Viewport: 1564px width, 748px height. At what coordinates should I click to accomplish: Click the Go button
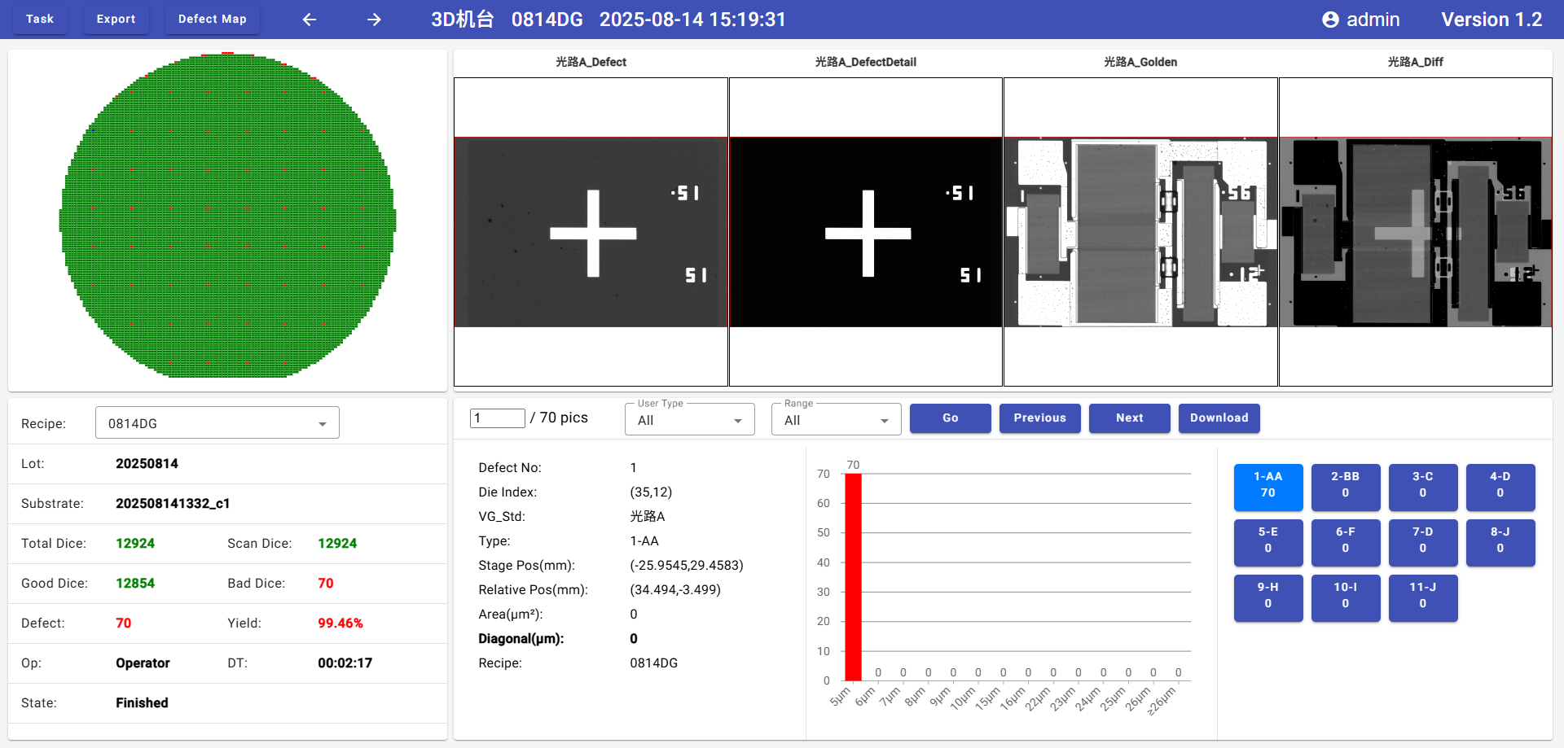pos(950,418)
